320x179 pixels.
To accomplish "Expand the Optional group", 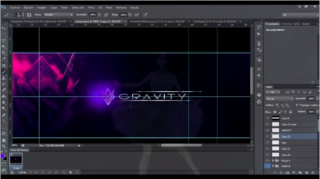I will 273,166.
